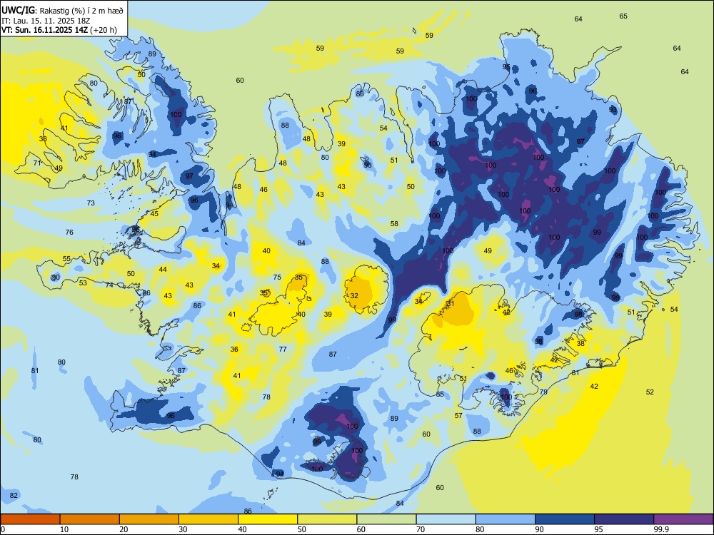Click the 'VT: Sun. 16.11.2025 14Z (+20 h)' line
Image resolution: width=714 pixels, height=535 pixels.
click(x=59, y=30)
